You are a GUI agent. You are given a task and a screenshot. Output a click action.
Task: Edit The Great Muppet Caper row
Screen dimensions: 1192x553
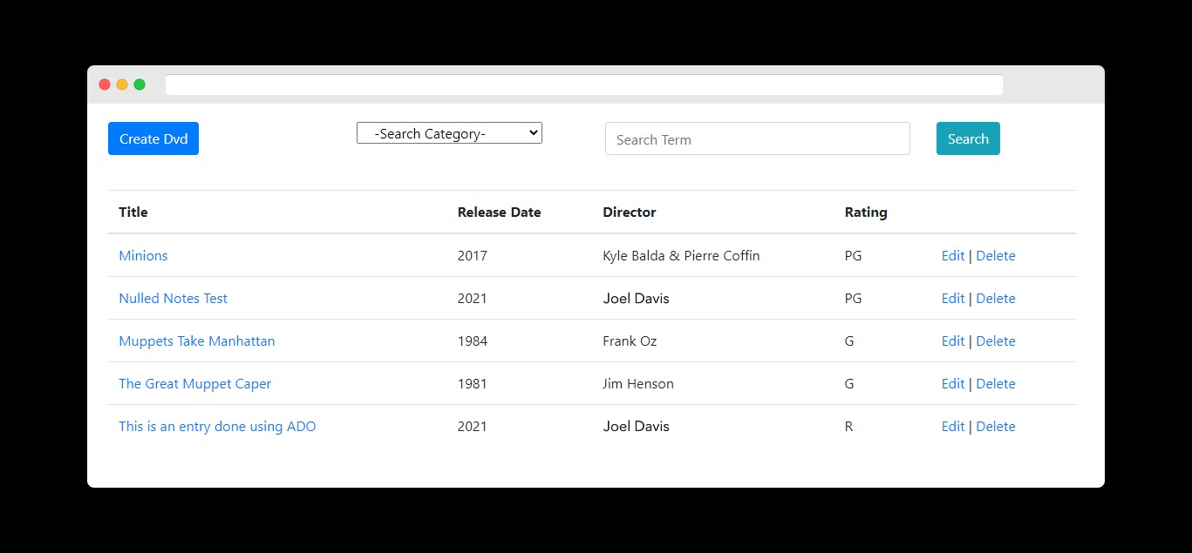[x=953, y=383]
